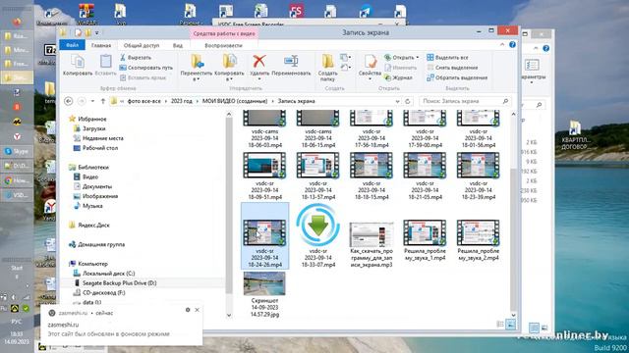This screenshot has width=629, height=353.
Task: Click фото все-все breadcrumb
Action: coord(144,101)
